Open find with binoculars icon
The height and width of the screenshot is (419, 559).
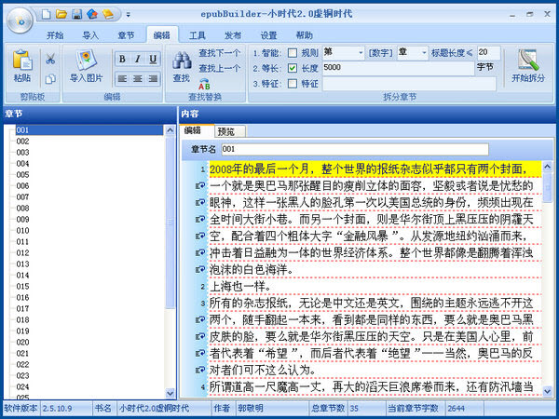[182, 67]
